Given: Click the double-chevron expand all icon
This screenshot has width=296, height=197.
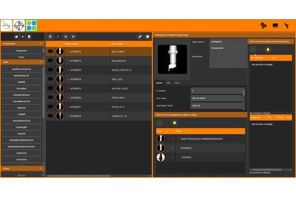Looking at the screenshot, I should (66, 36).
